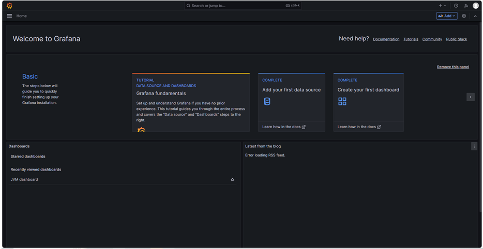This screenshot has width=483, height=249.
Task: Click the Home breadcrumb
Action: click(21, 16)
